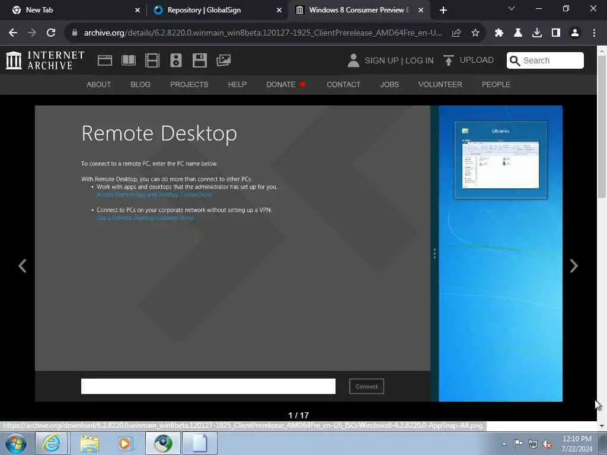This screenshot has height=455, width=607.
Task: Open the Audio speaker icon
Action: point(175,60)
